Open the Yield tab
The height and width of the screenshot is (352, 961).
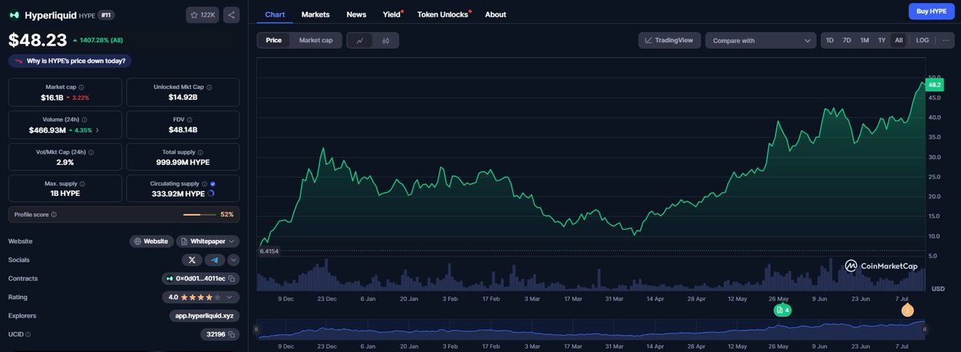click(x=392, y=14)
